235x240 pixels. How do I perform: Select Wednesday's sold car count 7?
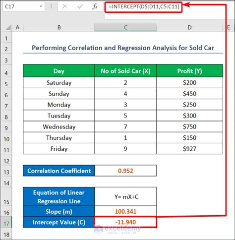click(x=125, y=126)
